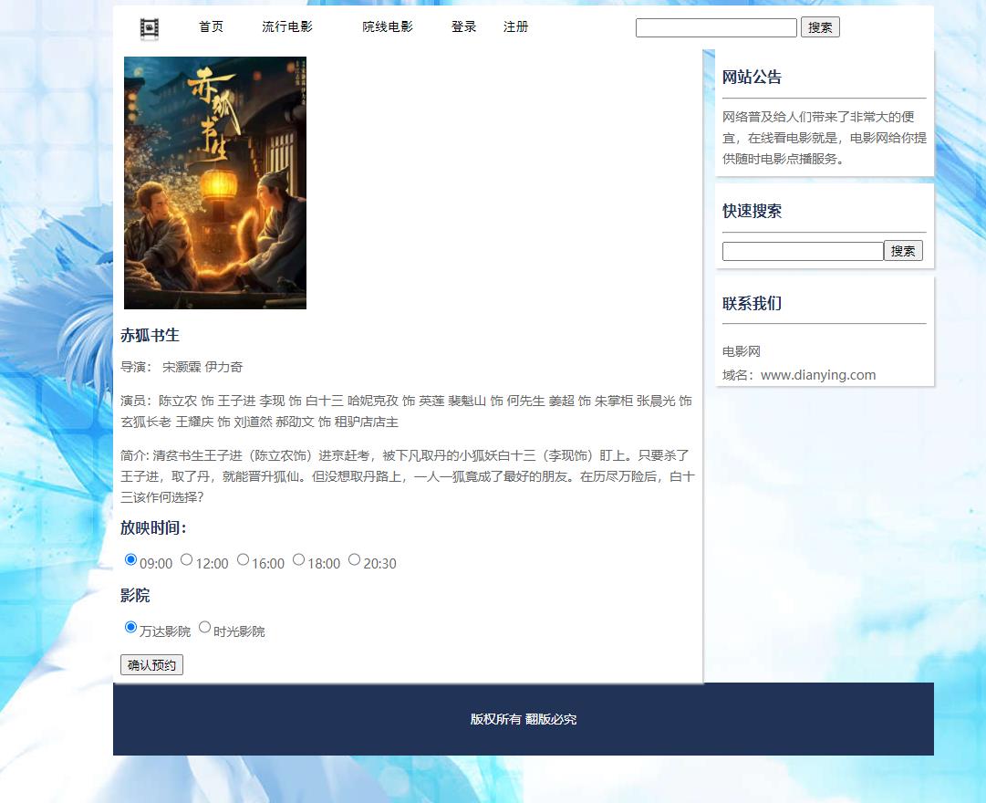Click the 放映时间 heading
986x803 pixels.
pos(153,528)
